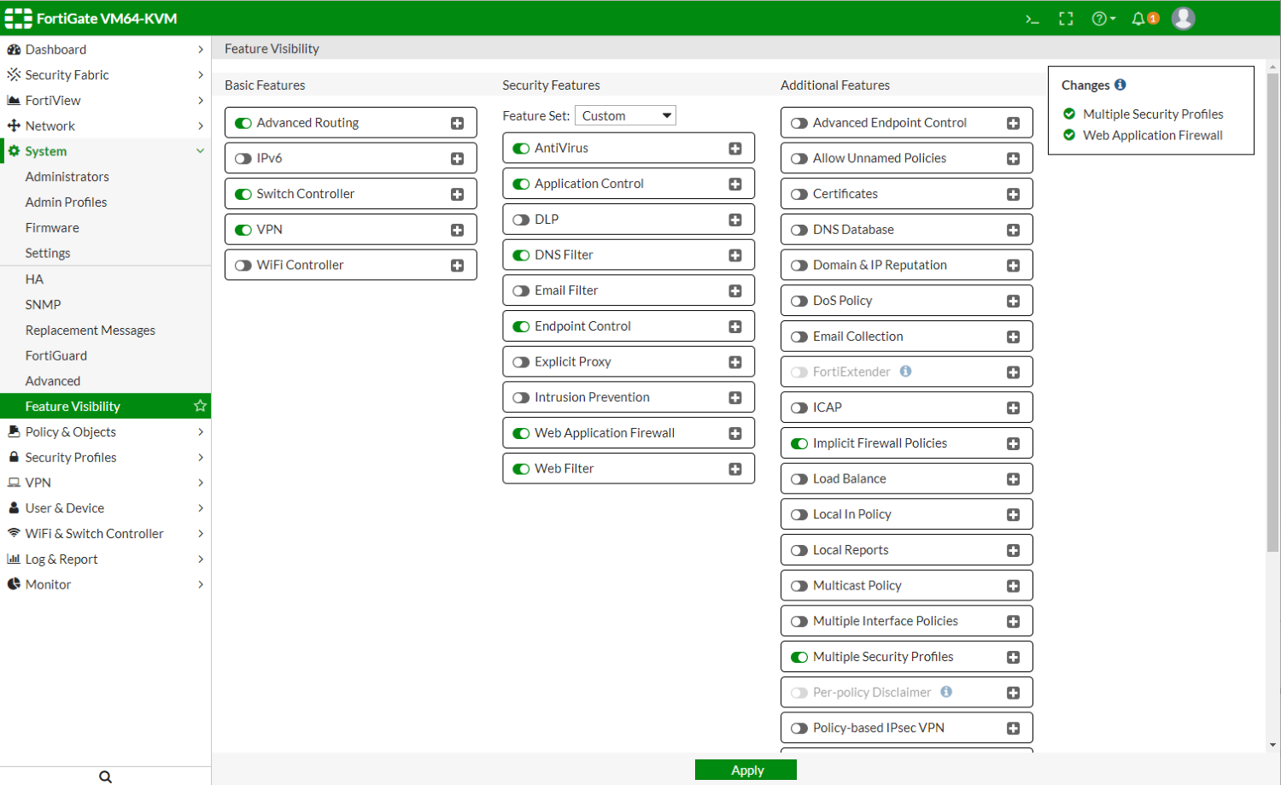Click the plus icon on Advanced Routing
This screenshot has width=1281, height=785.
pyautogui.click(x=458, y=123)
